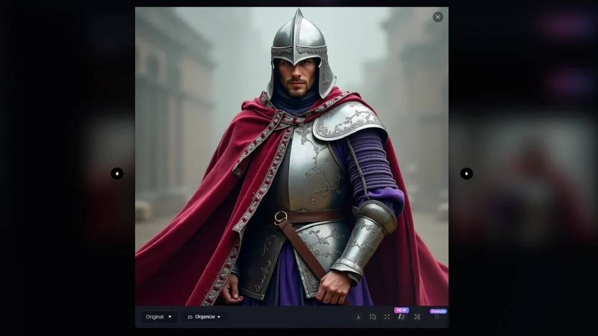Download the knight image
Viewport: 598px width, 336px height.
(358, 317)
